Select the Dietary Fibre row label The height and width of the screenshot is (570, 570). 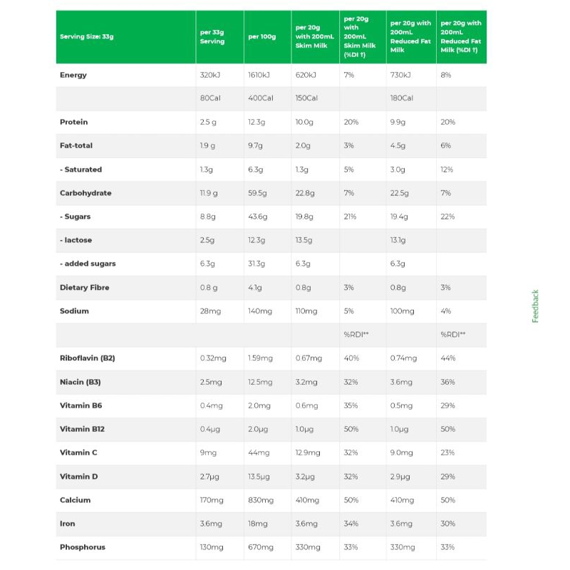(x=85, y=287)
